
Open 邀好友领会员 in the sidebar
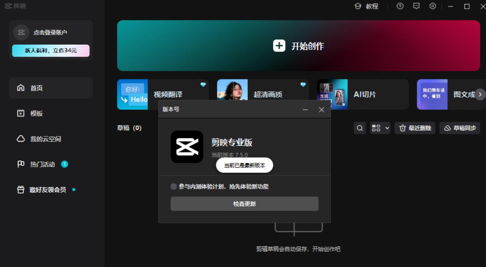51,190
